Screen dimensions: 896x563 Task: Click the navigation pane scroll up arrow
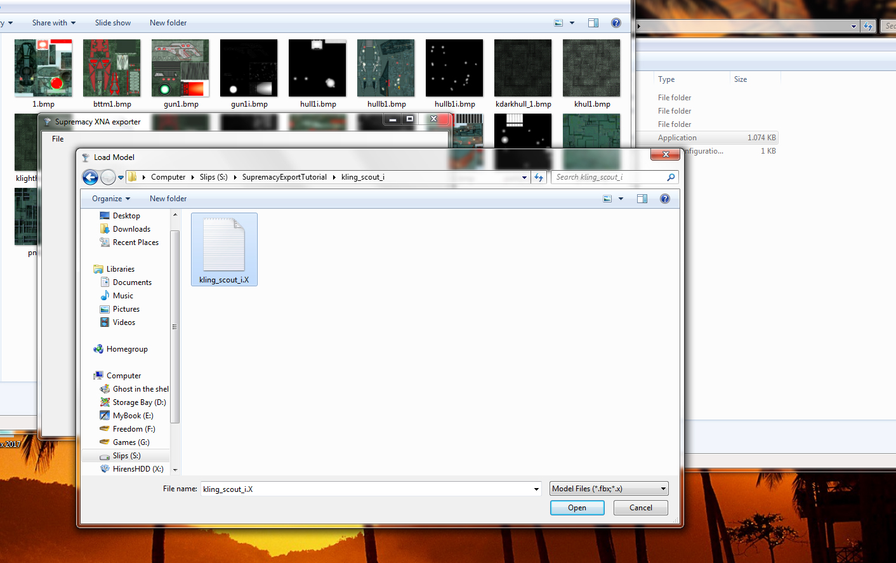(x=175, y=215)
